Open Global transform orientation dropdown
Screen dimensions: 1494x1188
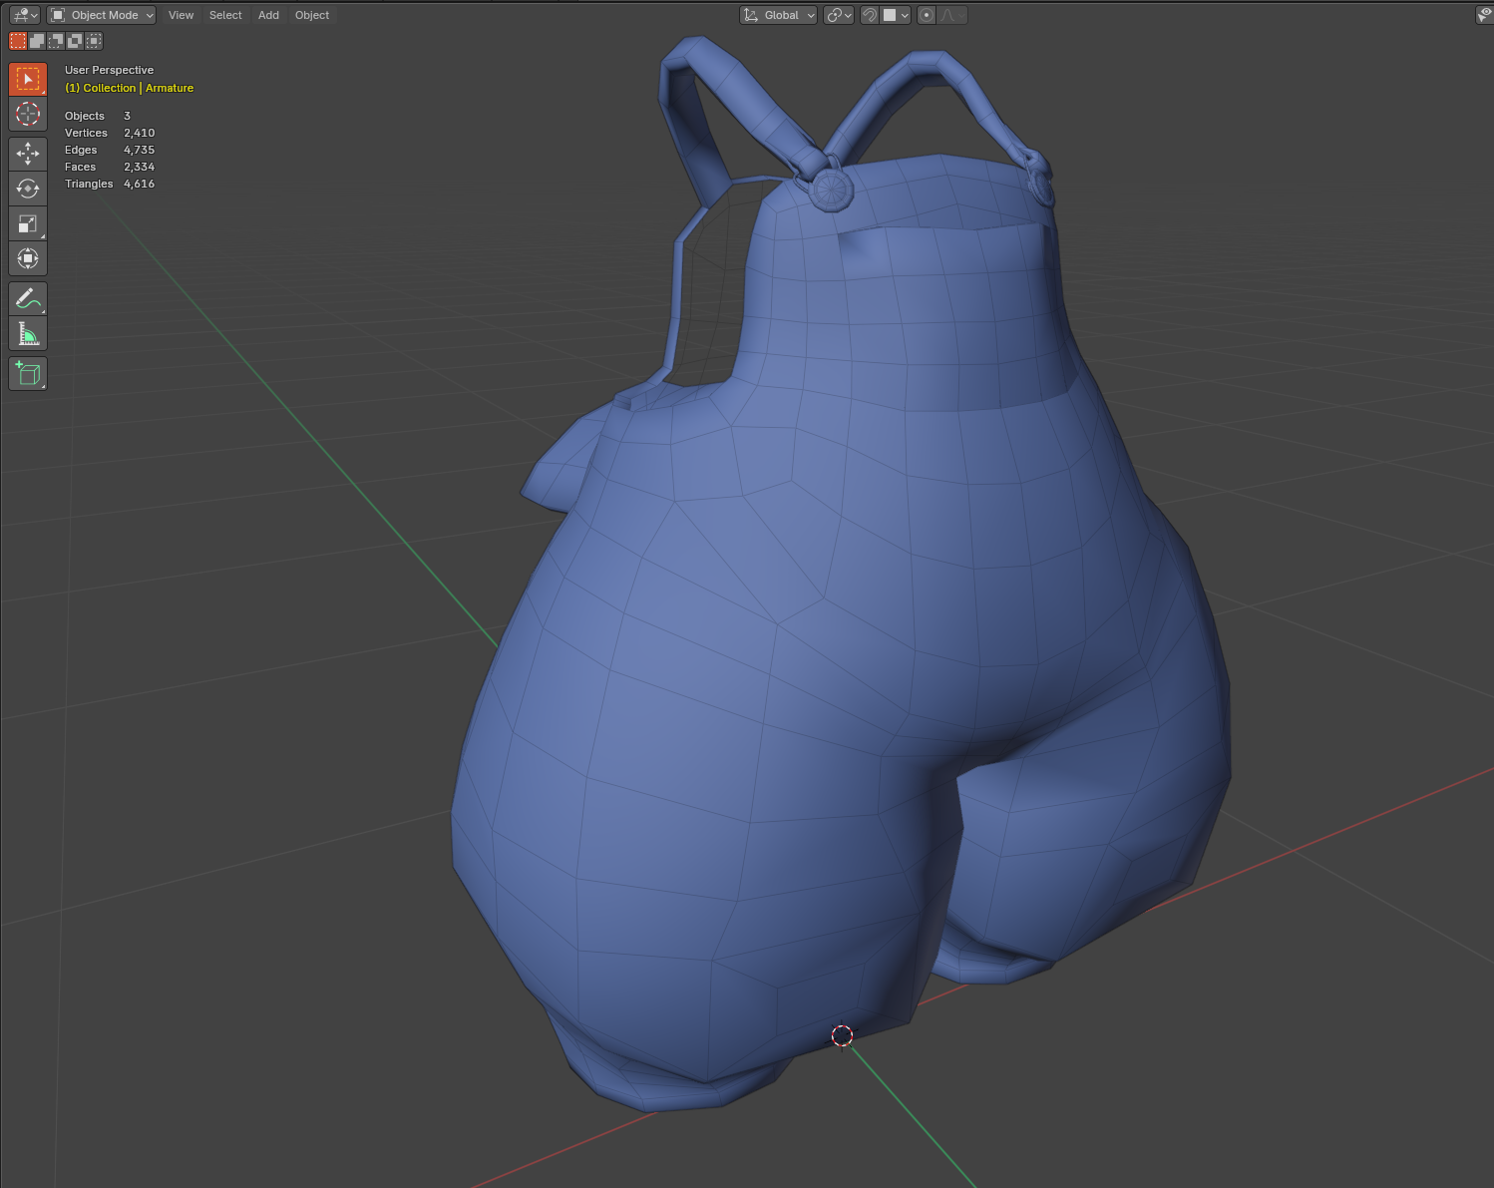tap(779, 15)
